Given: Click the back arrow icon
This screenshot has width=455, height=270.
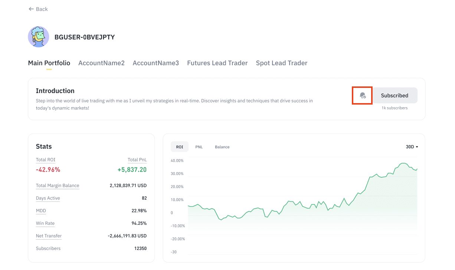Looking at the screenshot, I should pyautogui.click(x=31, y=9).
